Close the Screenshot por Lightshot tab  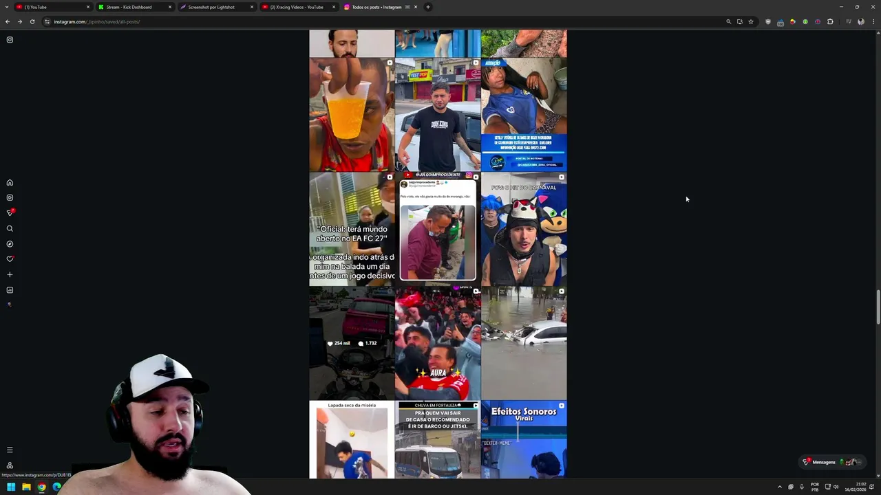coord(252,7)
